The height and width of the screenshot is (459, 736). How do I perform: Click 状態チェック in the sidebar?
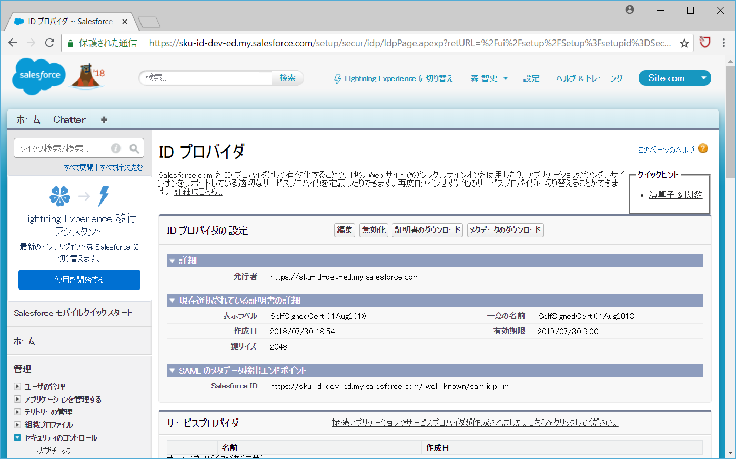pyautogui.click(x=54, y=451)
